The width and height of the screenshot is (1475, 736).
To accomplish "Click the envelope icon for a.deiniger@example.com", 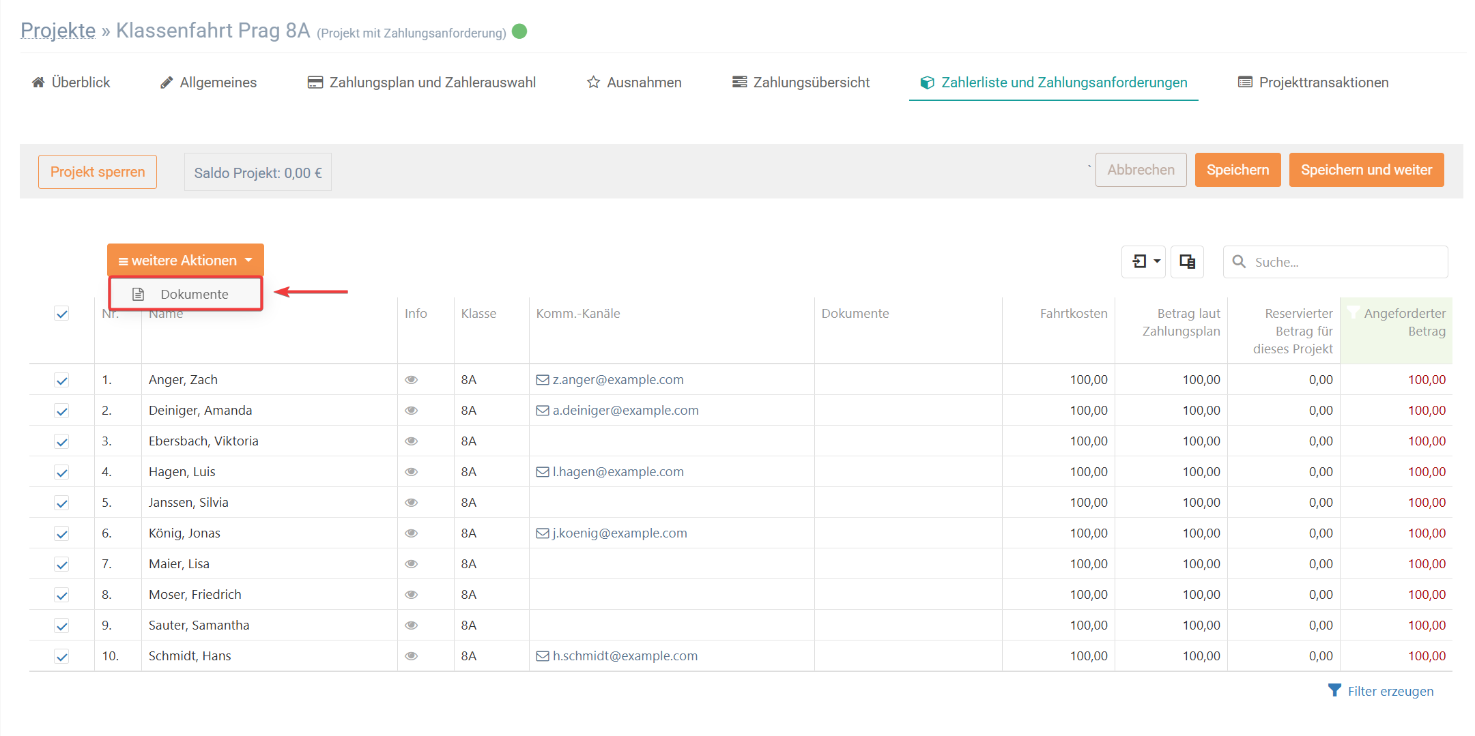I will (542, 411).
